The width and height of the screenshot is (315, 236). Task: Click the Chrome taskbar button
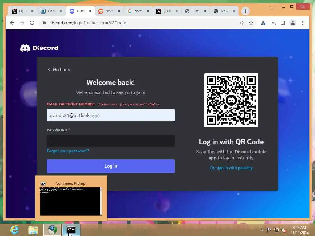[52, 230]
